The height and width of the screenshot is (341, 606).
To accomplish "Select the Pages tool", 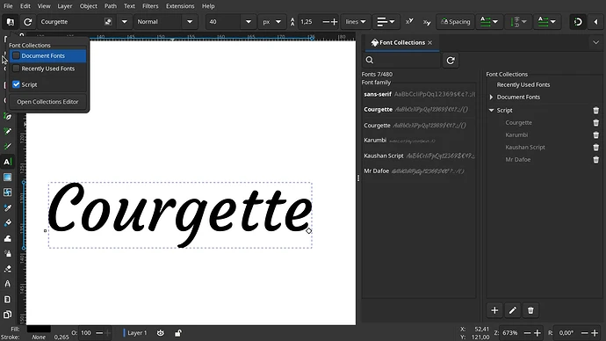I will [x=7, y=315].
